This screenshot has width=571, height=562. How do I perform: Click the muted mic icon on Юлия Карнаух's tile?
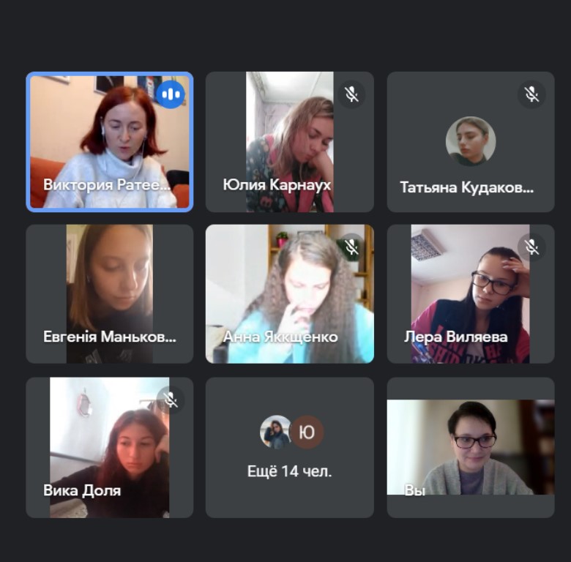point(351,94)
